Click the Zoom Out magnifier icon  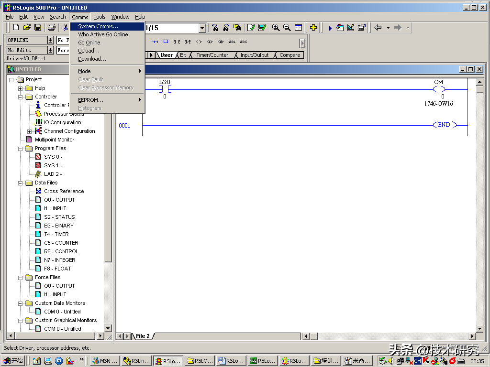(287, 28)
